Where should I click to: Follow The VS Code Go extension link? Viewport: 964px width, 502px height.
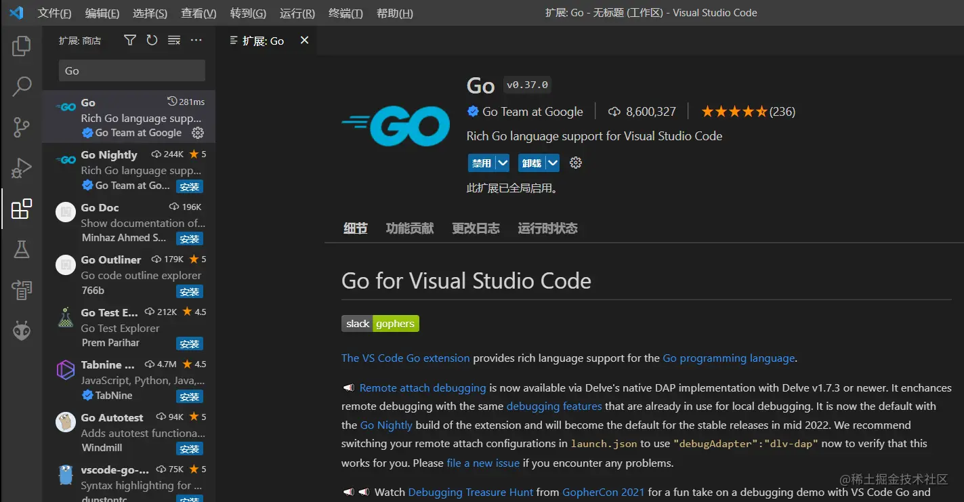[x=405, y=358]
